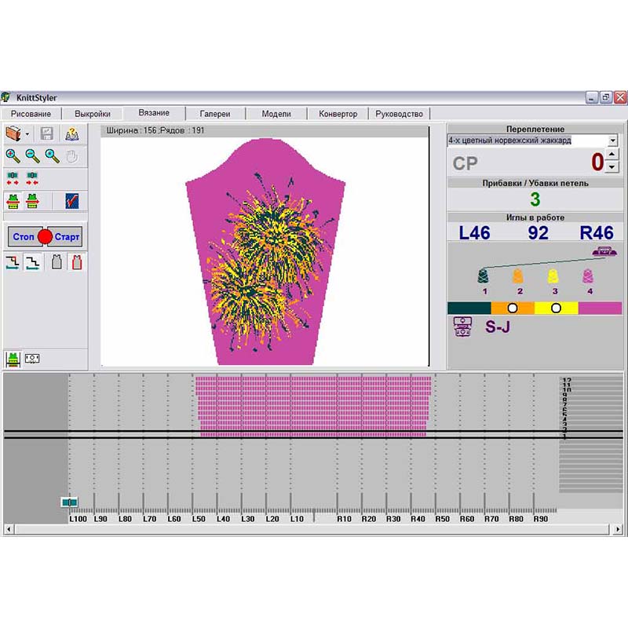Decrease the CP value with down arrow
This screenshot has height=628, width=628.
612,167
